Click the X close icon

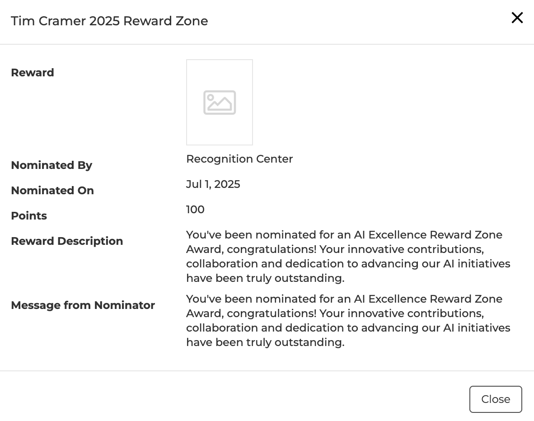(x=517, y=18)
